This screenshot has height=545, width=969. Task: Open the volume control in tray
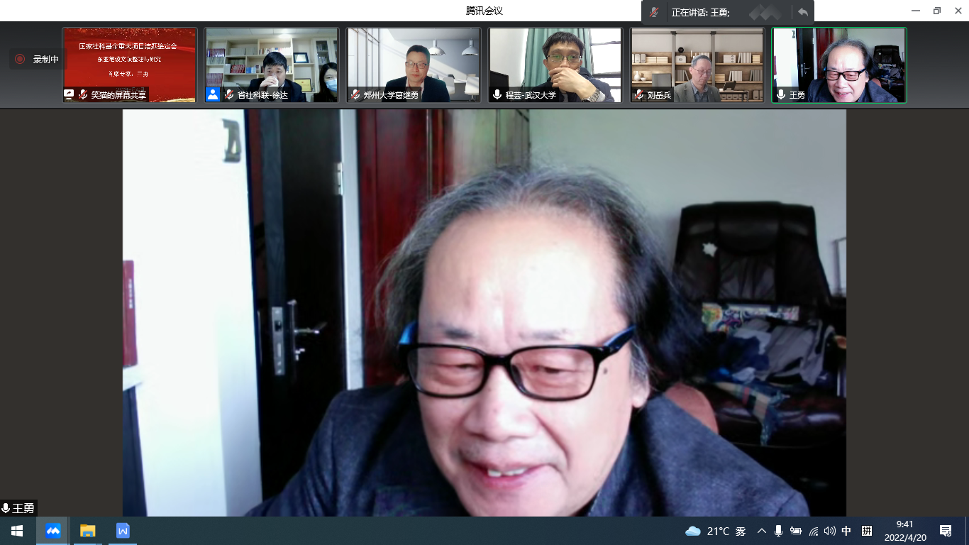tap(829, 531)
